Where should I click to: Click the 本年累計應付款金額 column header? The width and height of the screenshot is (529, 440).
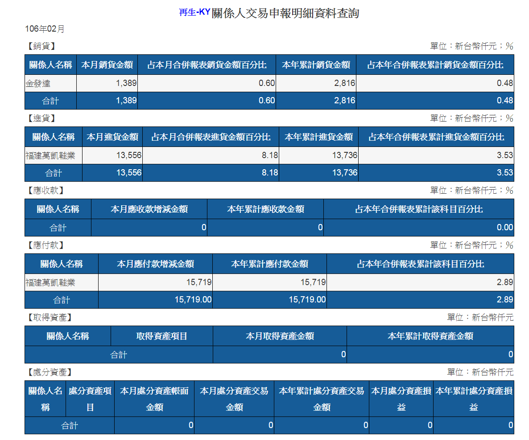pos(269,264)
